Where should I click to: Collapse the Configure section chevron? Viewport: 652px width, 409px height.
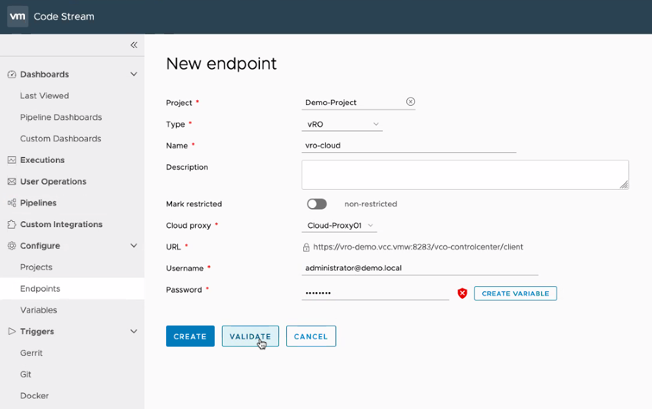[134, 246]
